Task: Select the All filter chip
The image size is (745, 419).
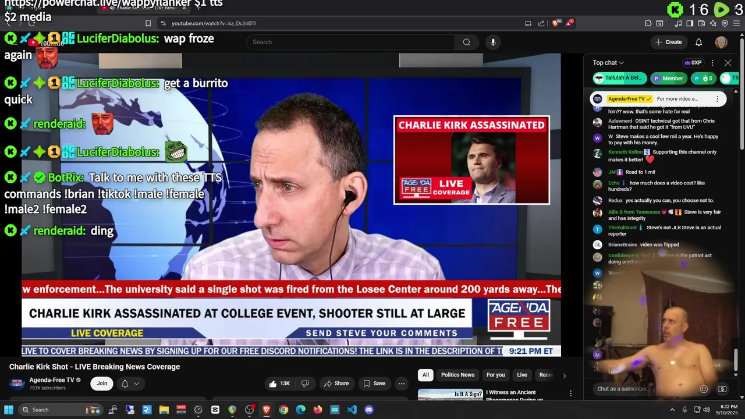Action: coord(425,375)
